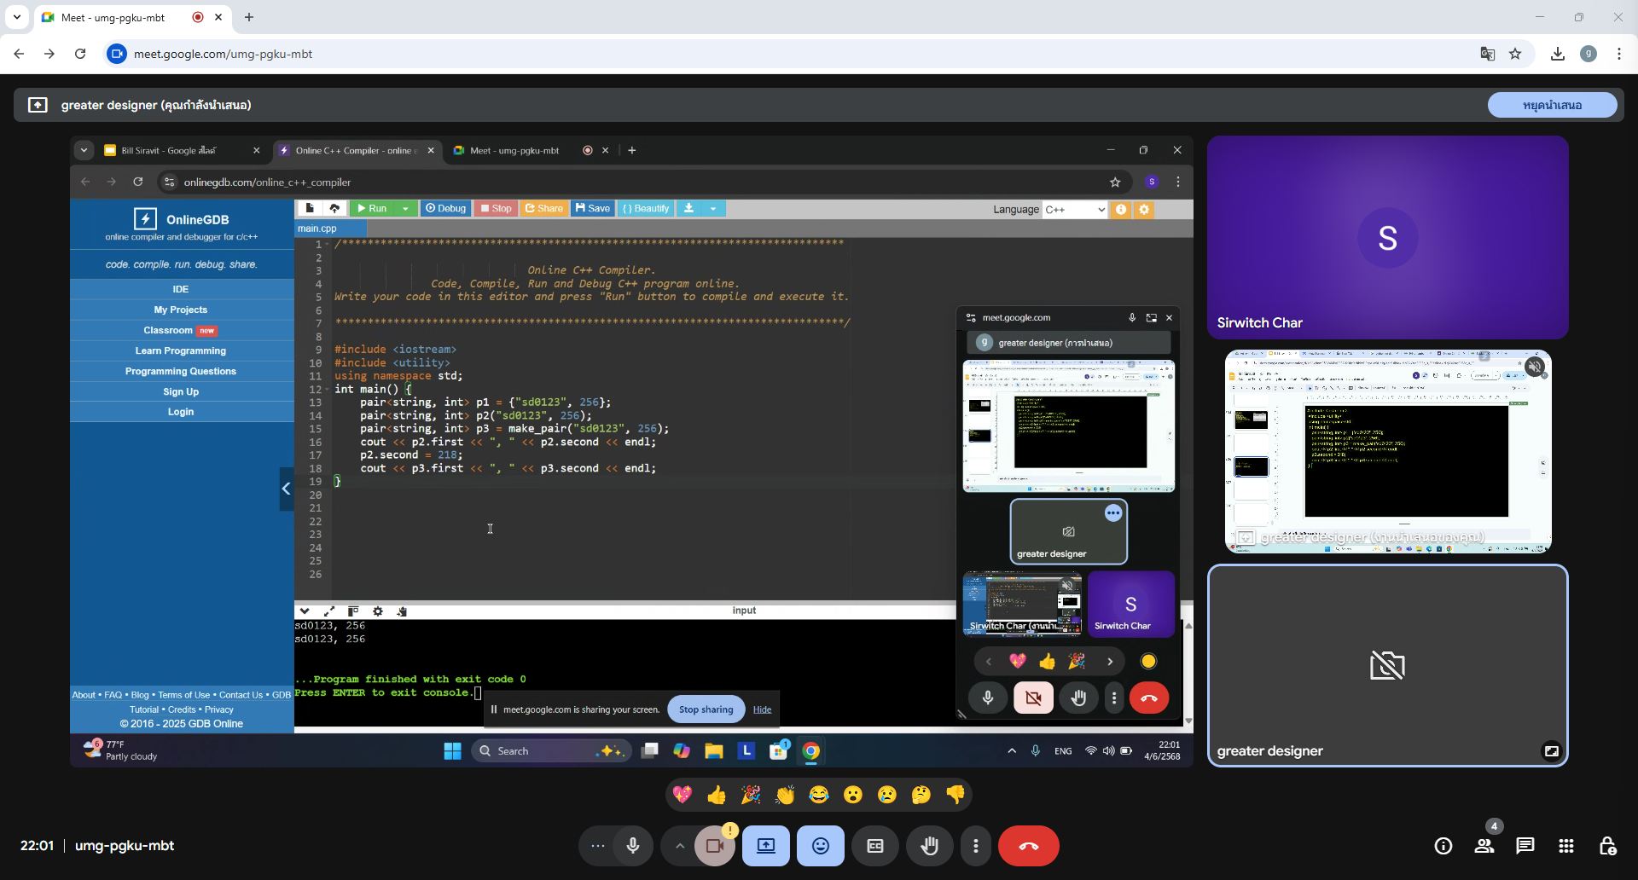The width and height of the screenshot is (1638, 880).
Task: Click the Debug button in OnlineGDB
Action: (x=445, y=209)
